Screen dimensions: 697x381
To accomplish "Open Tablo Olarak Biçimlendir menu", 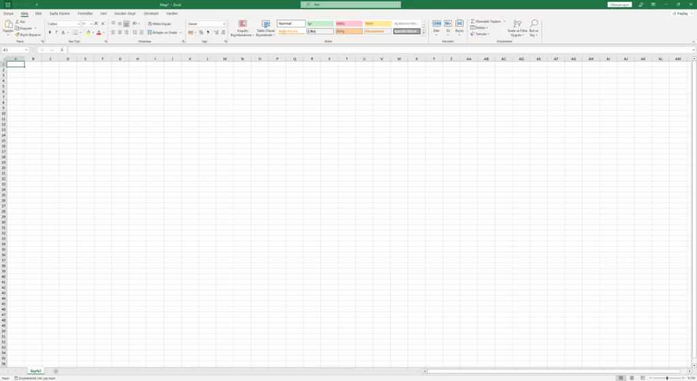I will point(266,29).
